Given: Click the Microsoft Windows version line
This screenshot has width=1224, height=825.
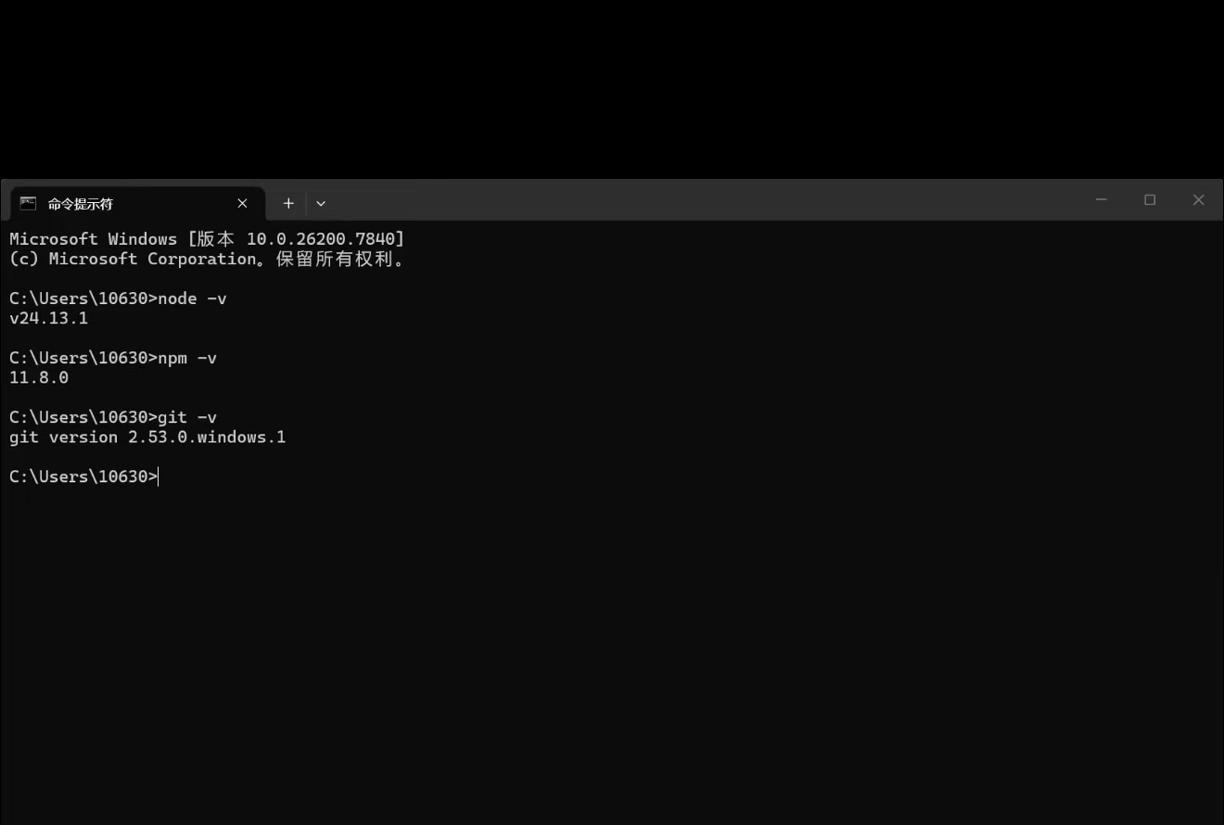Looking at the screenshot, I should pyautogui.click(x=207, y=239).
